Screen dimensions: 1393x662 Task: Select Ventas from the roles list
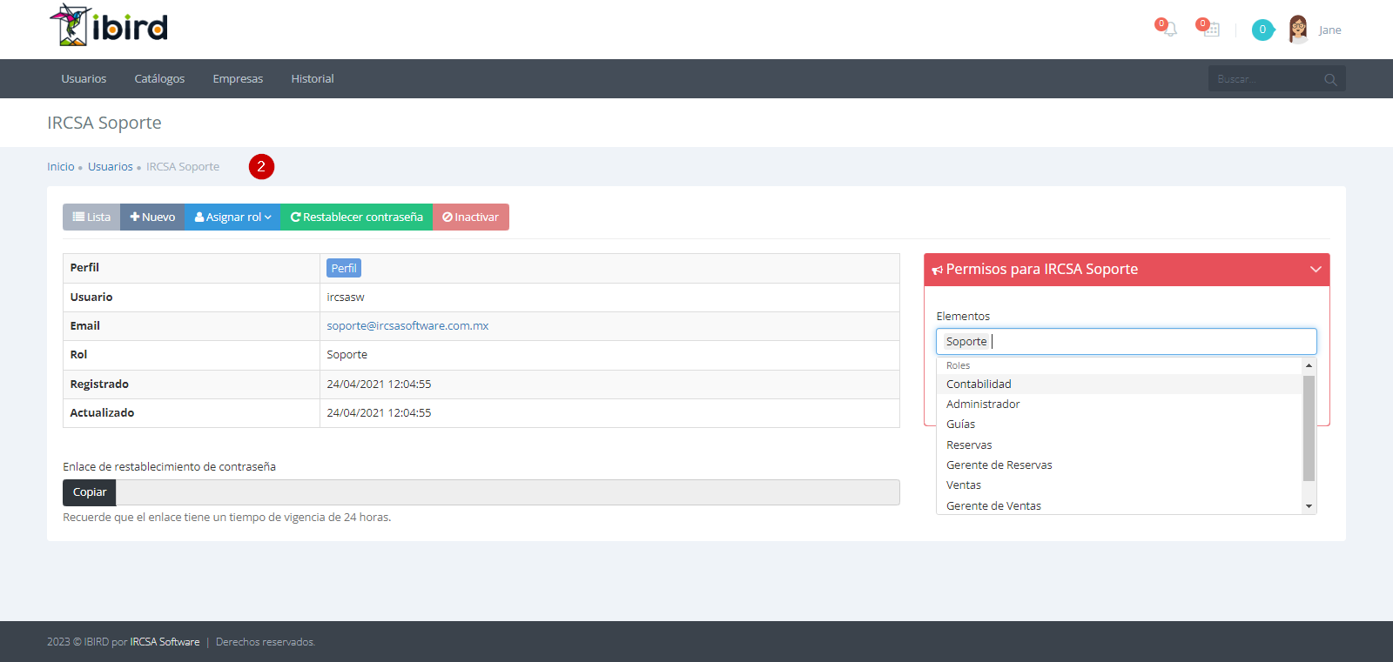(x=1119, y=485)
